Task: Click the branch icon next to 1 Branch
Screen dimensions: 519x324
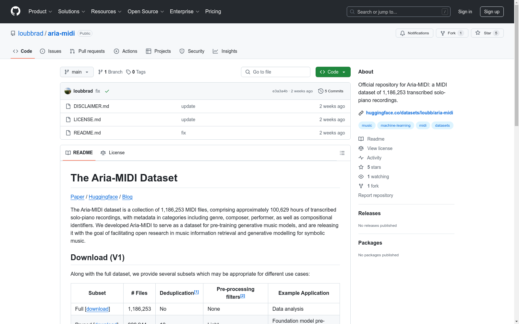Action: (101, 72)
